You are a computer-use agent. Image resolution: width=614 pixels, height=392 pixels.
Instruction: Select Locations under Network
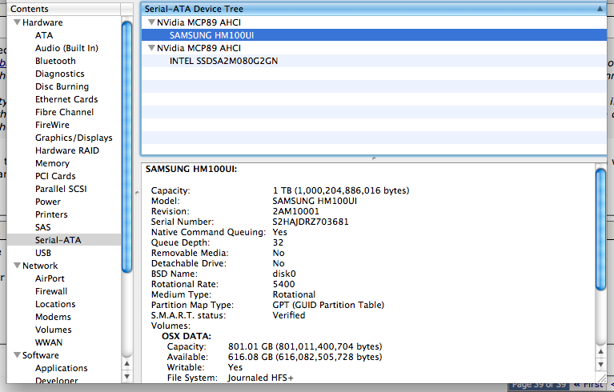point(55,304)
